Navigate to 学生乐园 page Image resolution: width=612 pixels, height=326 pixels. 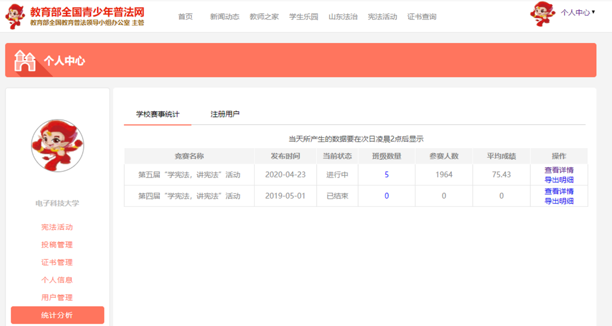[x=304, y=16]
